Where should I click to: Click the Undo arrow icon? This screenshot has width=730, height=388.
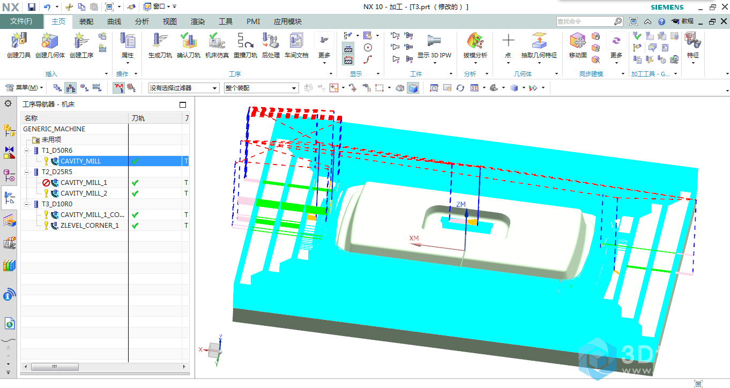47,7
